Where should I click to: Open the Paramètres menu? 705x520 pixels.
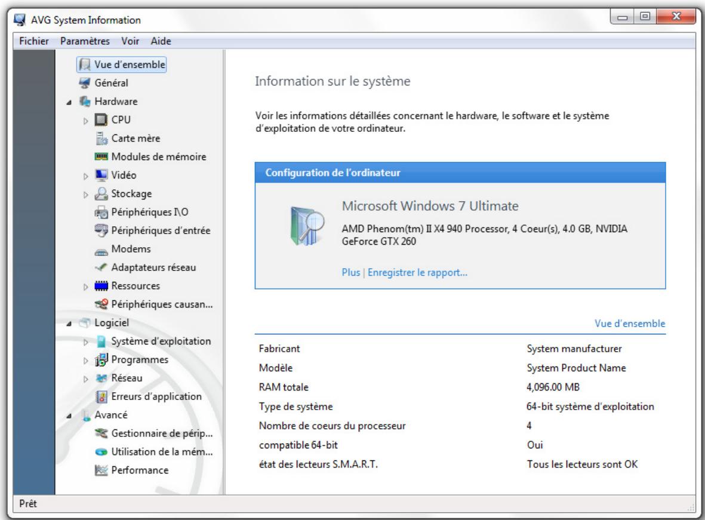[x=85, y=41]
